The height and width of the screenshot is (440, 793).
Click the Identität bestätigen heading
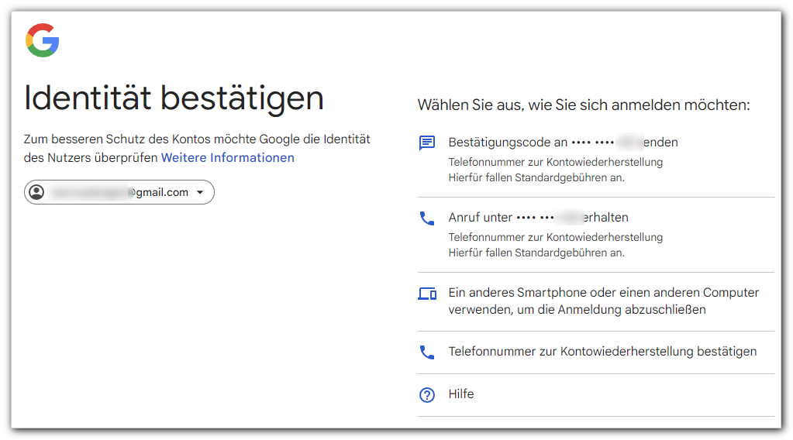(x=174, y=98)
